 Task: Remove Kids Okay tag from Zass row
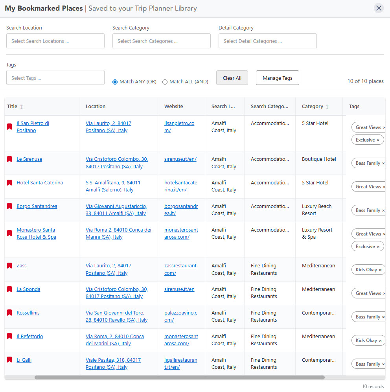pyautogui.click(x=380, y=270)
